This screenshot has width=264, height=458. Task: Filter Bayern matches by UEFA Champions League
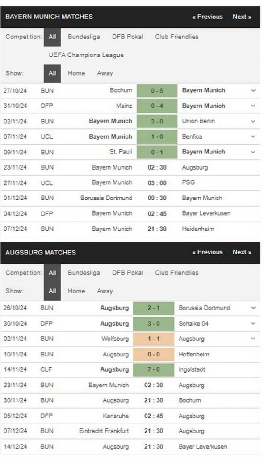coord(86,55)
